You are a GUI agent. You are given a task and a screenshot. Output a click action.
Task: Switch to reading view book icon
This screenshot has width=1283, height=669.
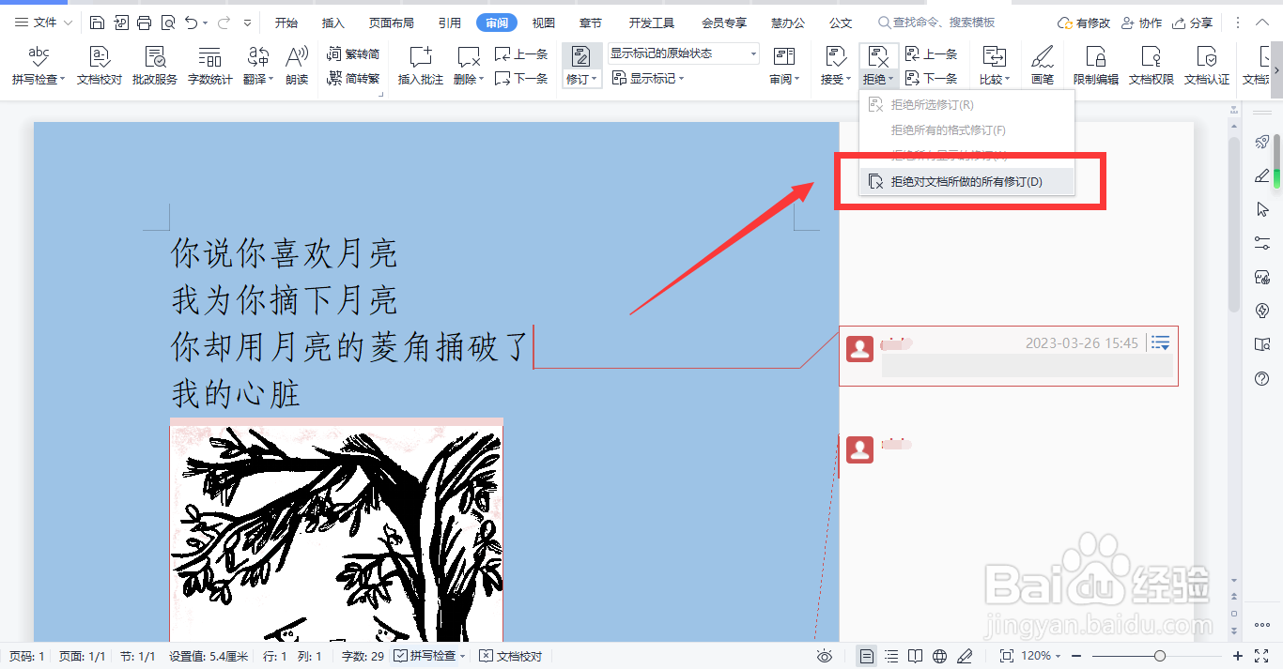(x=916, y=656)
